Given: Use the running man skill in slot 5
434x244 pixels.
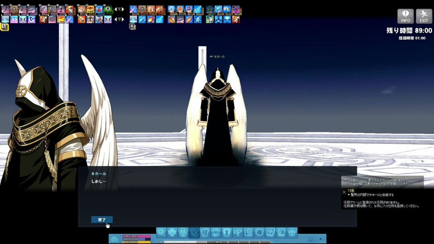Looking at the screenshot, I should pyautogui.click(x=43, y=19).
